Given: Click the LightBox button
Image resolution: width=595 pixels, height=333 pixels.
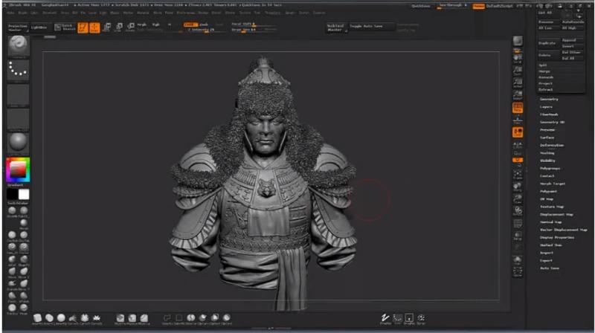Looking at the screenshot, I should 39,28.
